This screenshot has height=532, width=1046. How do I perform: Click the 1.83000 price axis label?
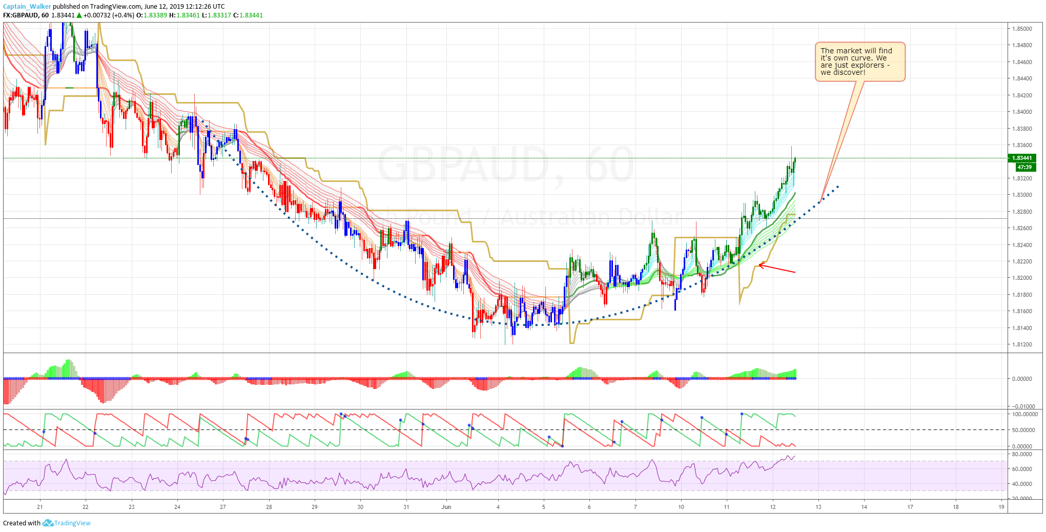pyautogui.click(x=1022, y=195)
